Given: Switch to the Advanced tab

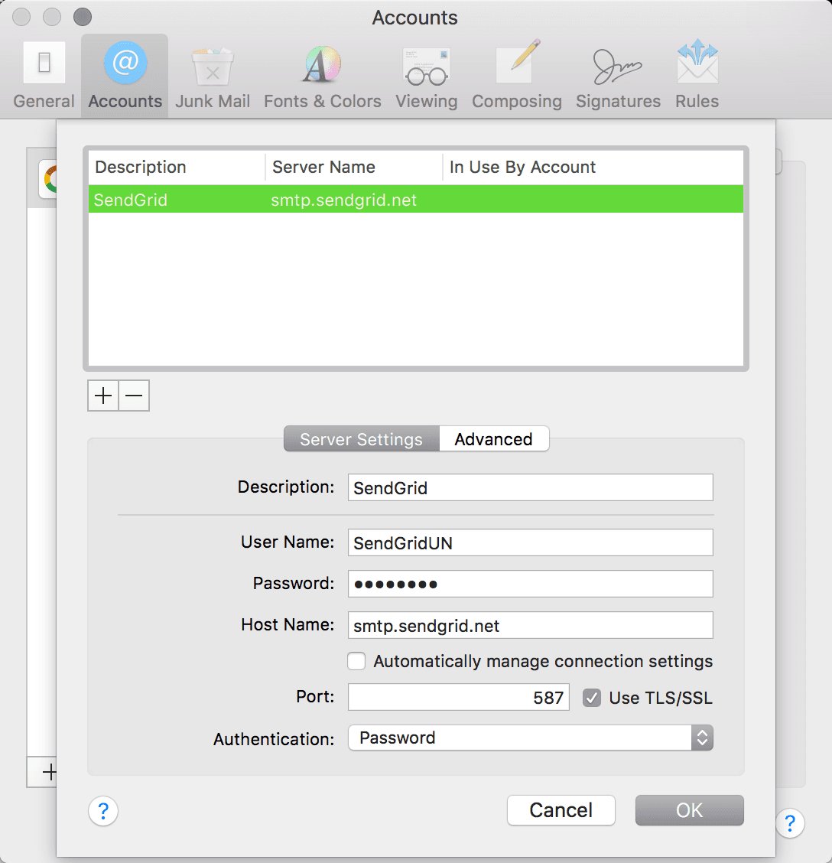Looking at the screenshot, I should pyautogui.click(x=493, y=438).
